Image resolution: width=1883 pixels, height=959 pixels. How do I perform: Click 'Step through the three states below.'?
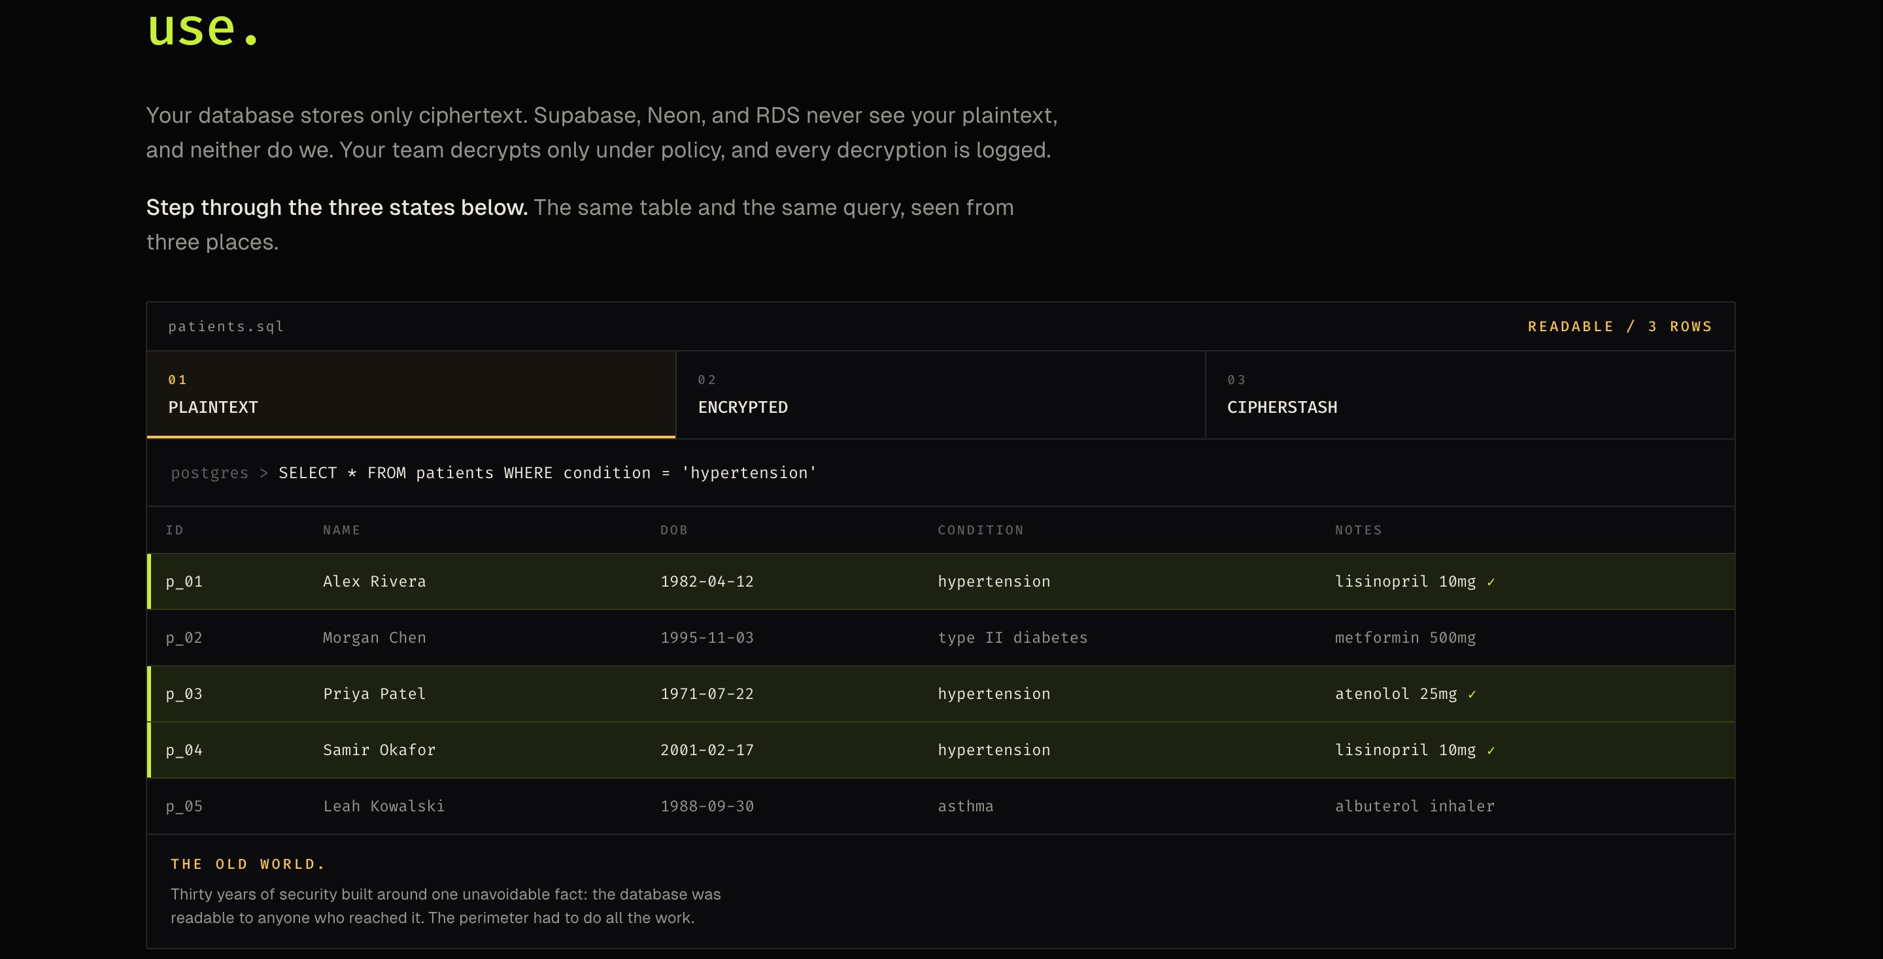click(337, 208)
